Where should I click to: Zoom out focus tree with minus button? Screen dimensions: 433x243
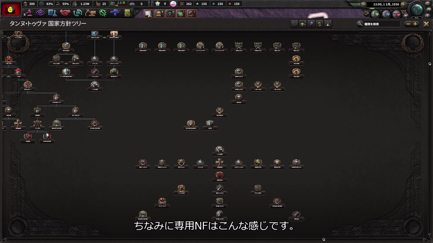[408, 24]
